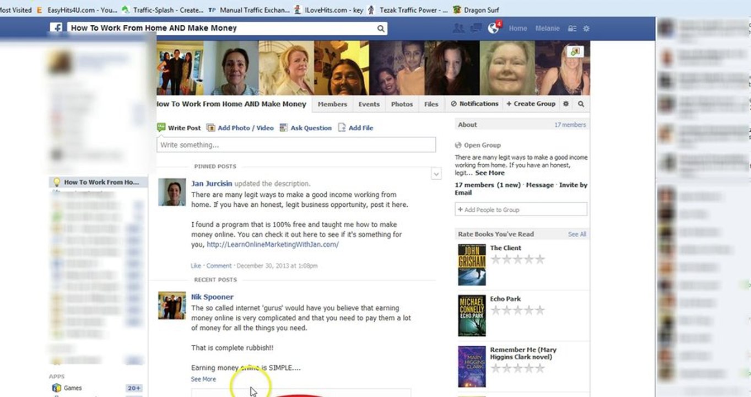Switch to the Files tab

[431, 104]
